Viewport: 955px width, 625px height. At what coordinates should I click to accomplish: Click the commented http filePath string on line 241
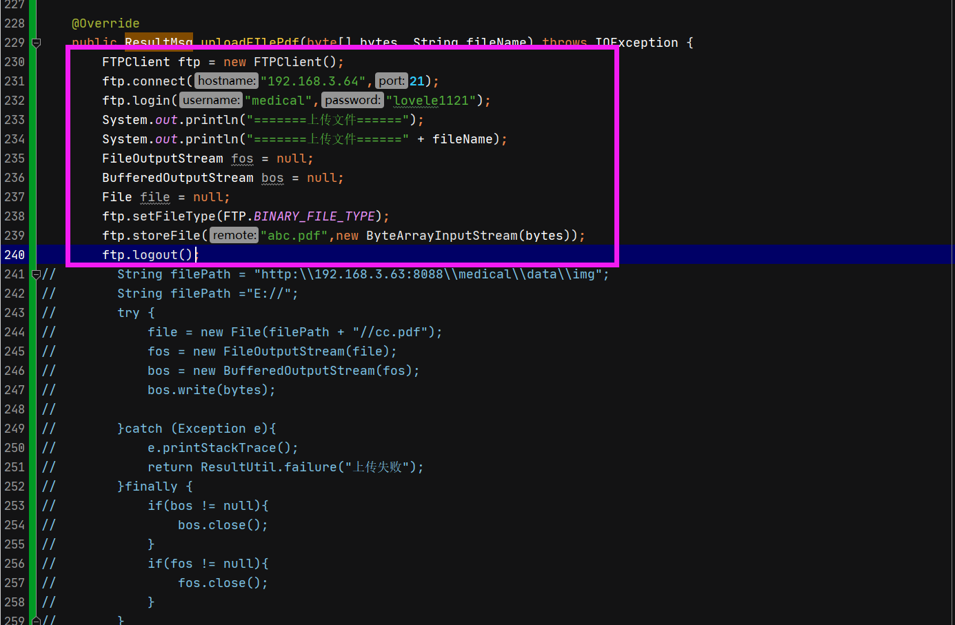428,274
